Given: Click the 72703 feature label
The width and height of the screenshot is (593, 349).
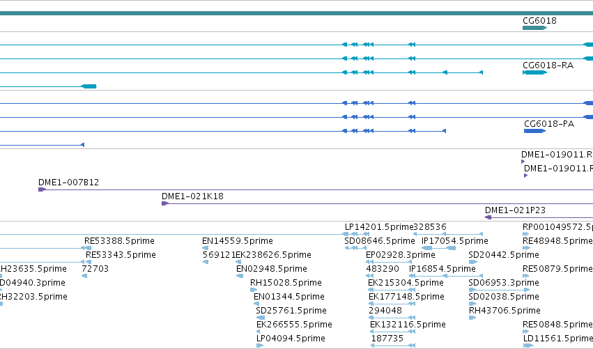Looking at the screenshot, I should click(95, 269).
